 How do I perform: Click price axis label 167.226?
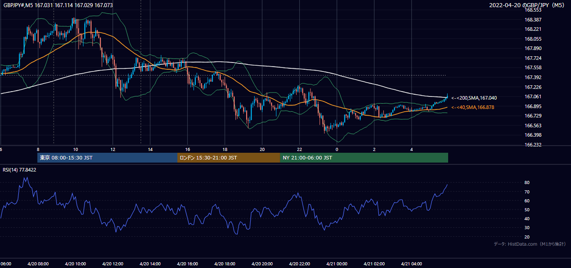(533, 87)
